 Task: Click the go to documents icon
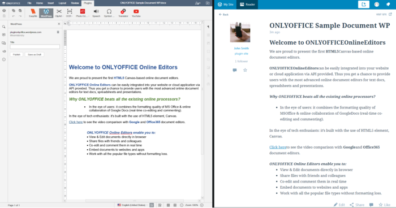tap(208, 3)
